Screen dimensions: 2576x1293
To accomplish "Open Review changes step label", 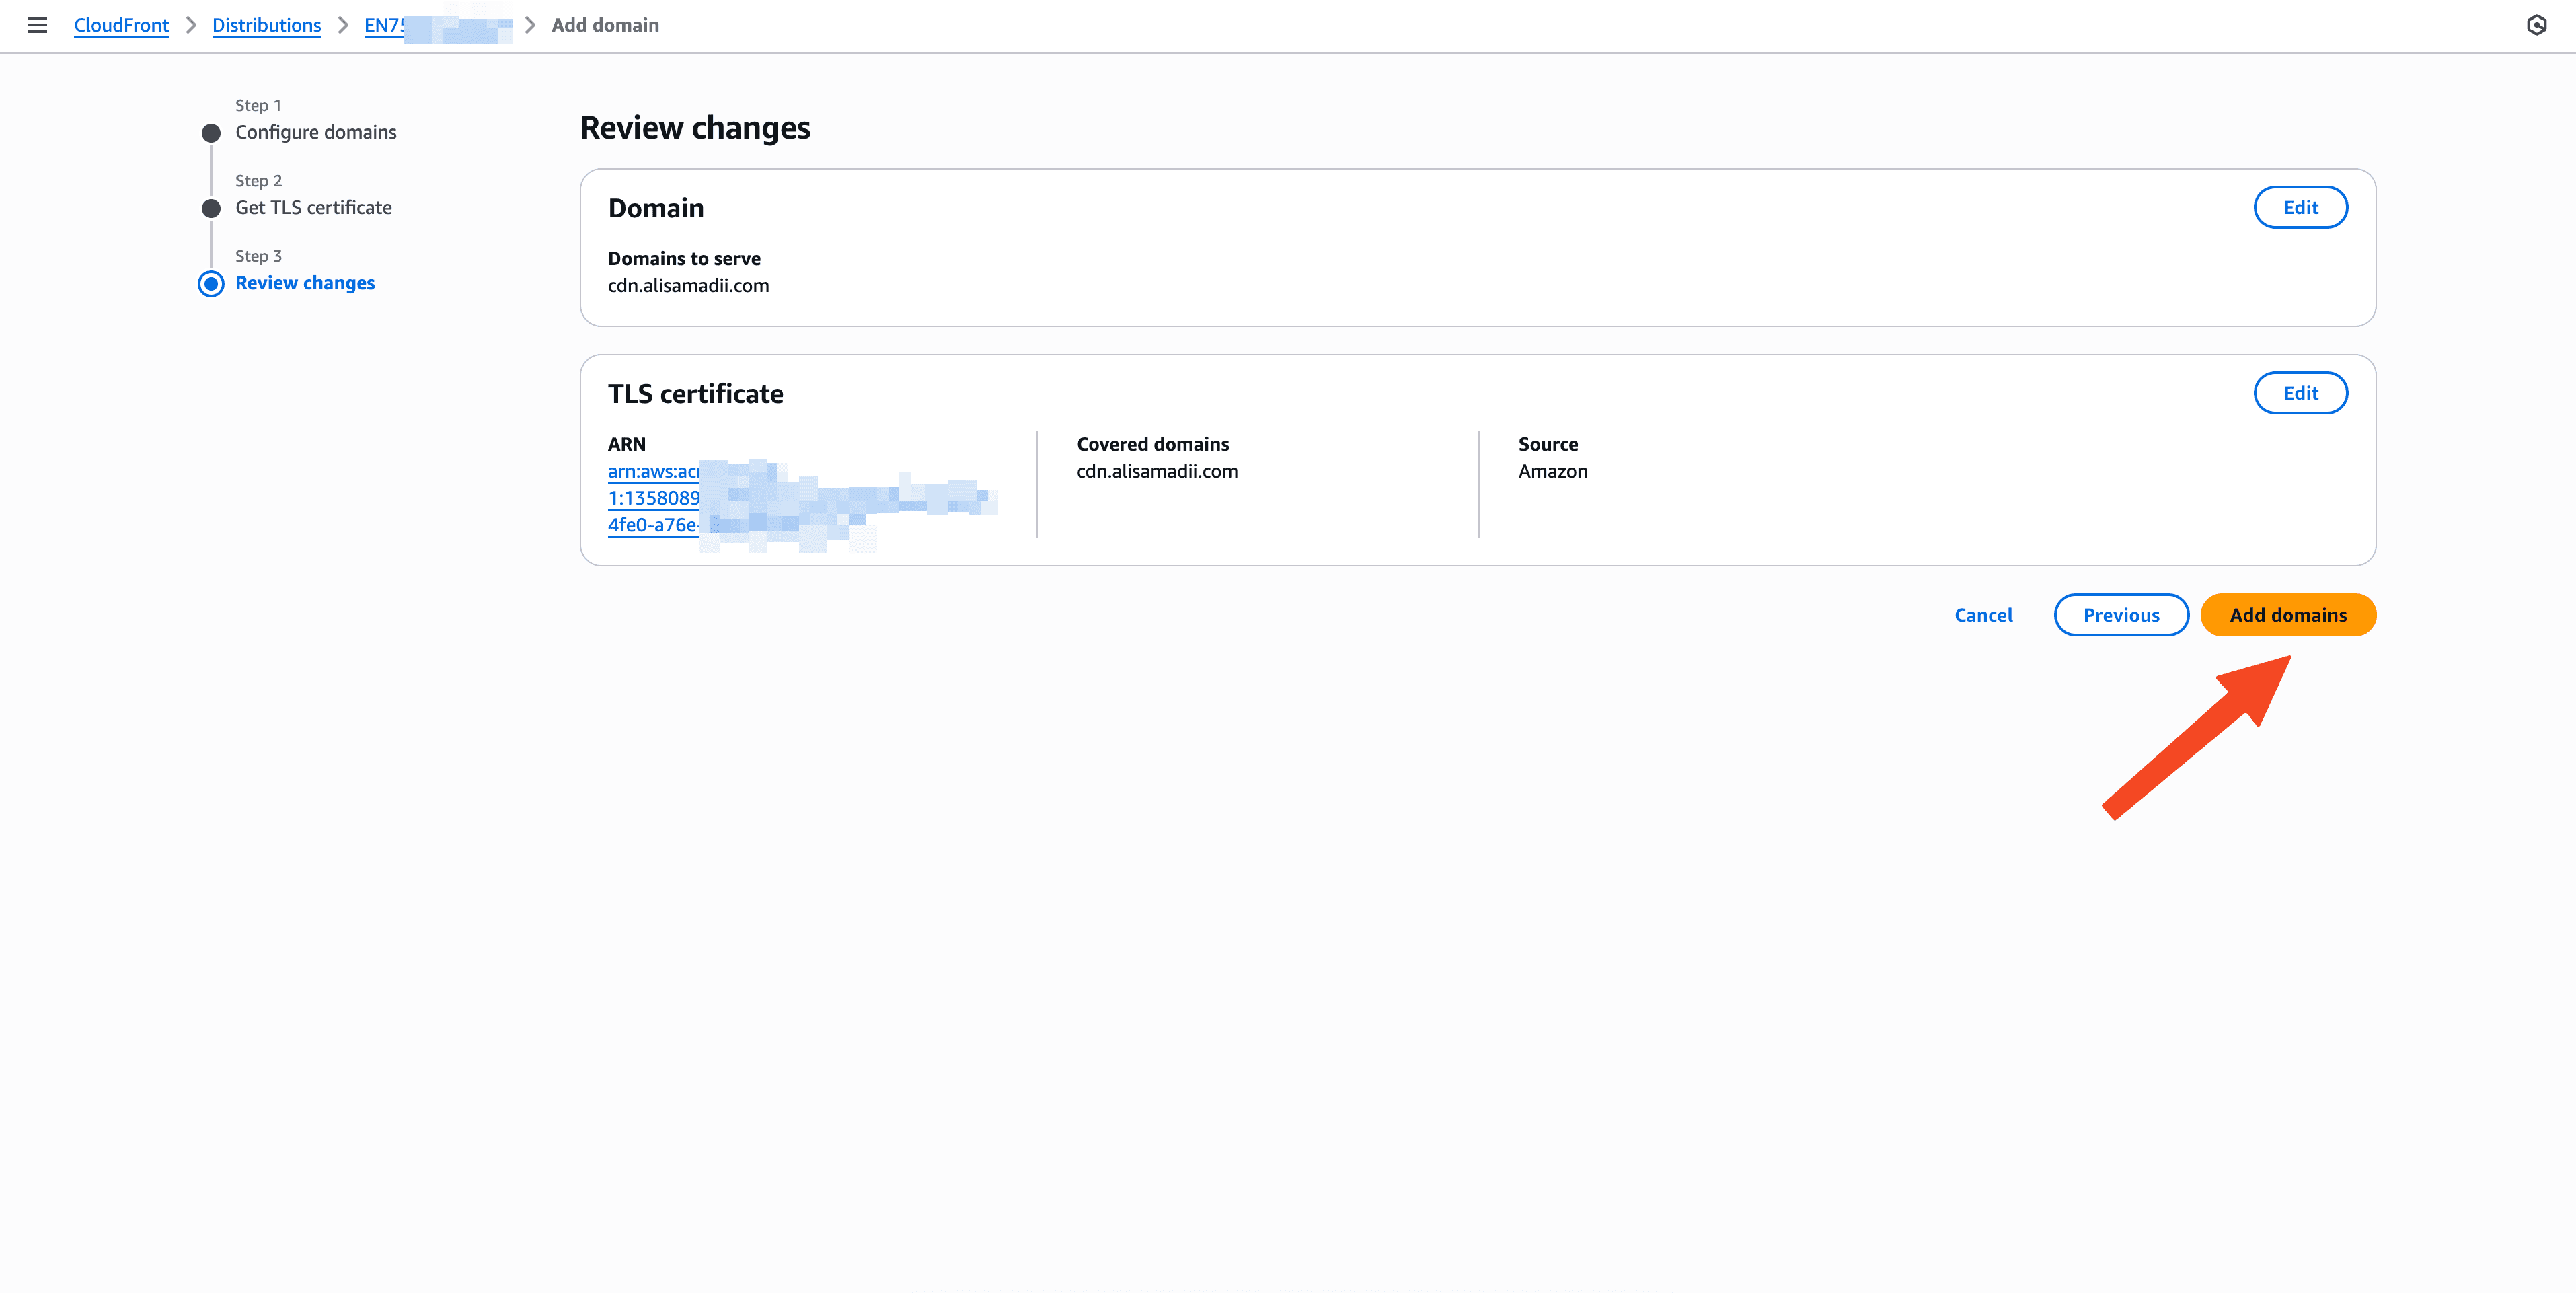I will (305, 283).
